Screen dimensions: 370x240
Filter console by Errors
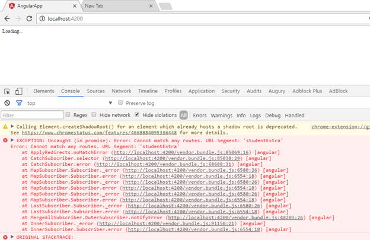pos(200,116)
